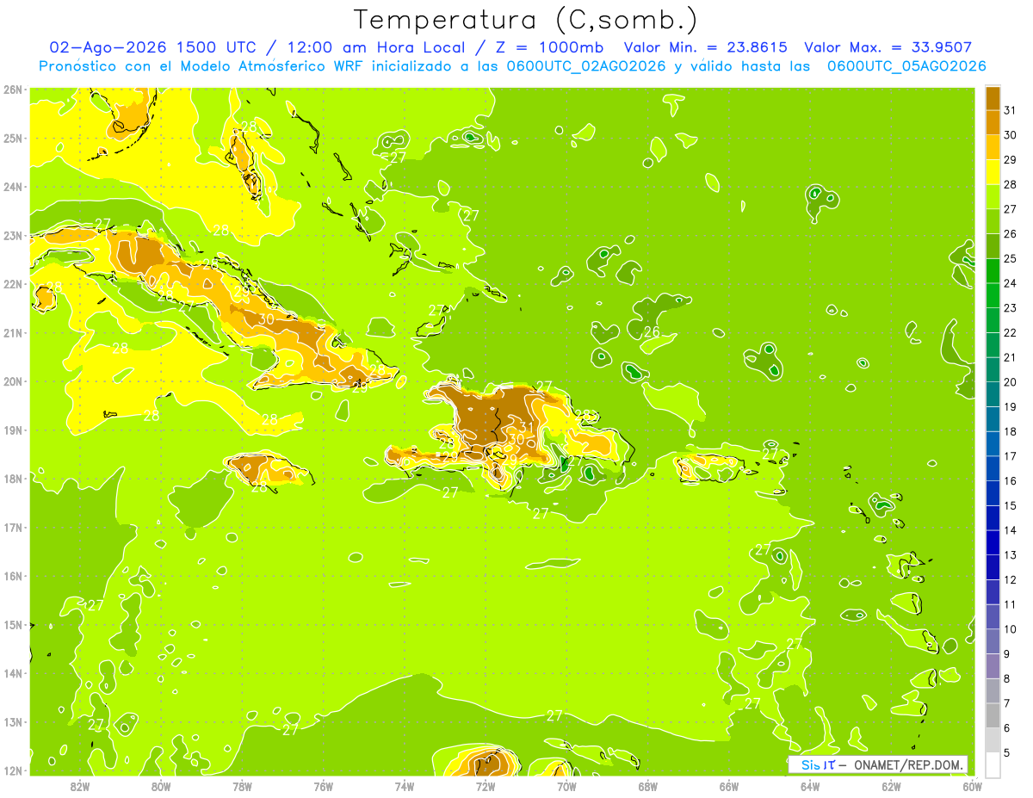Click the dark brown legend swatch above 31
Screen dimensions: 1033x798
(993, 99)
